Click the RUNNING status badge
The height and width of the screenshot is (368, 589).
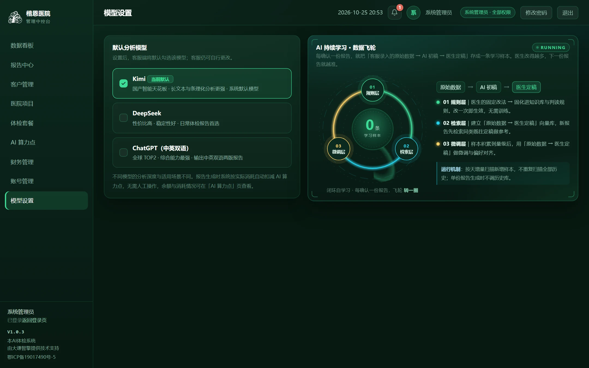551,47
